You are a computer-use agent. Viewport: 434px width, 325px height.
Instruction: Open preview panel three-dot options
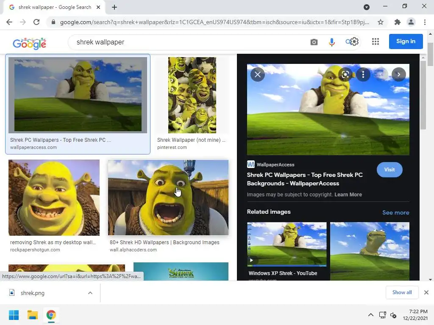[363, 74]
